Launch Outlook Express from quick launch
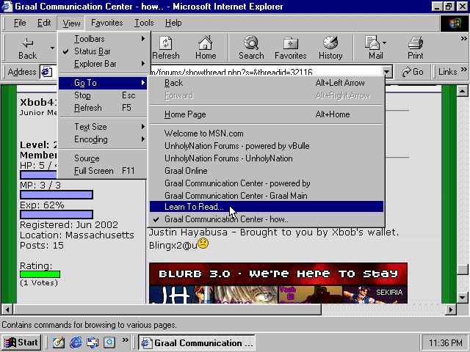 pyautogui.click(x=93, y=342)
